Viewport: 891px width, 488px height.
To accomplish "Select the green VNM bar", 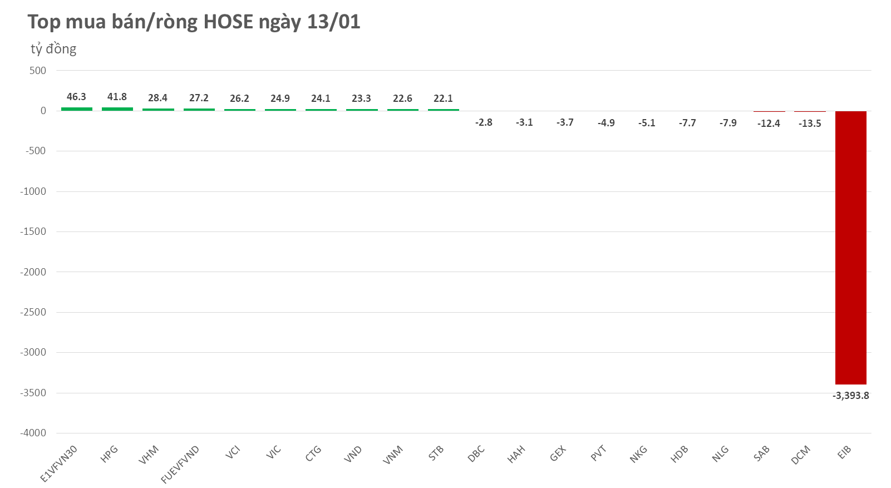I will pyautogui.click(x=402, y=110).
